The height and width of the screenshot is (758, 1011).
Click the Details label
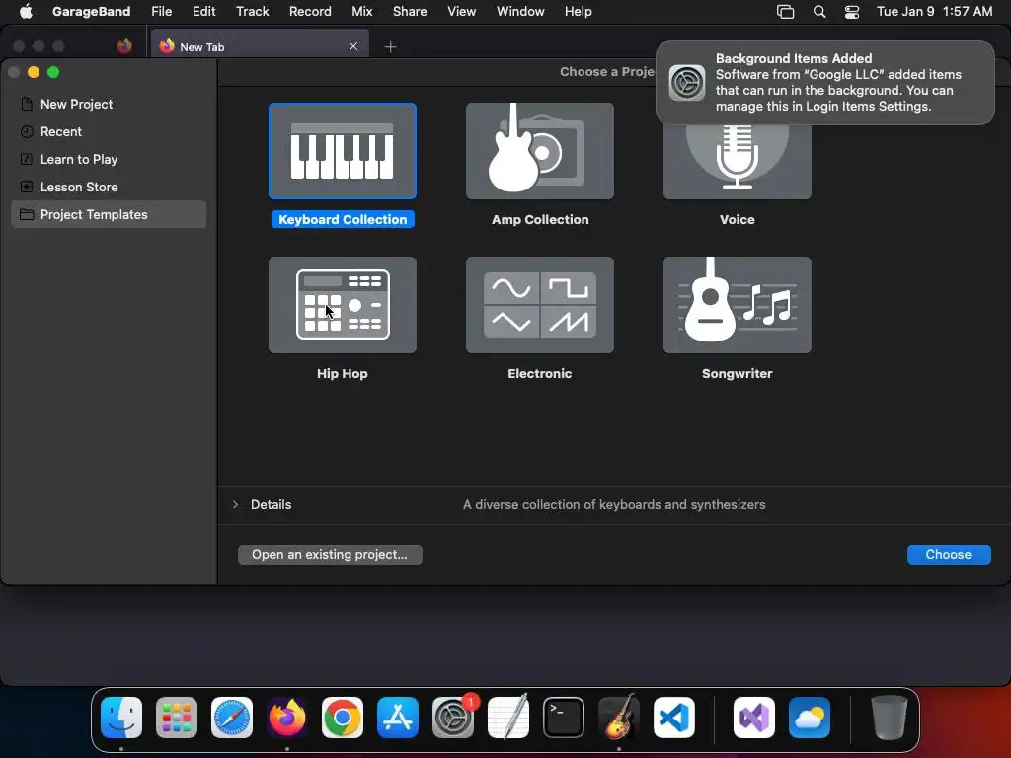(271, 504)
